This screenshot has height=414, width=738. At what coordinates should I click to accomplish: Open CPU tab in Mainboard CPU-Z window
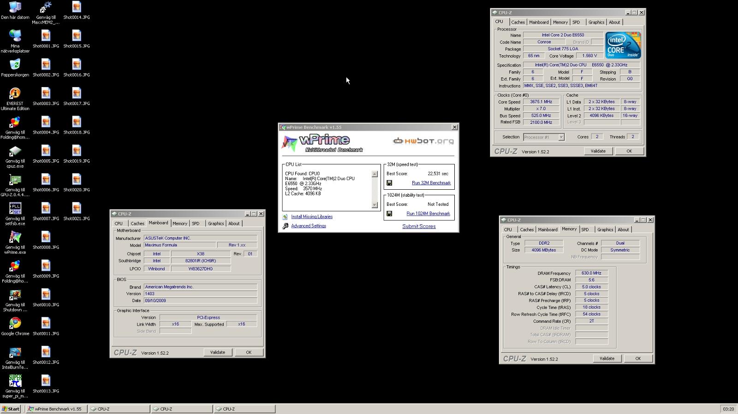pos(119,224)
